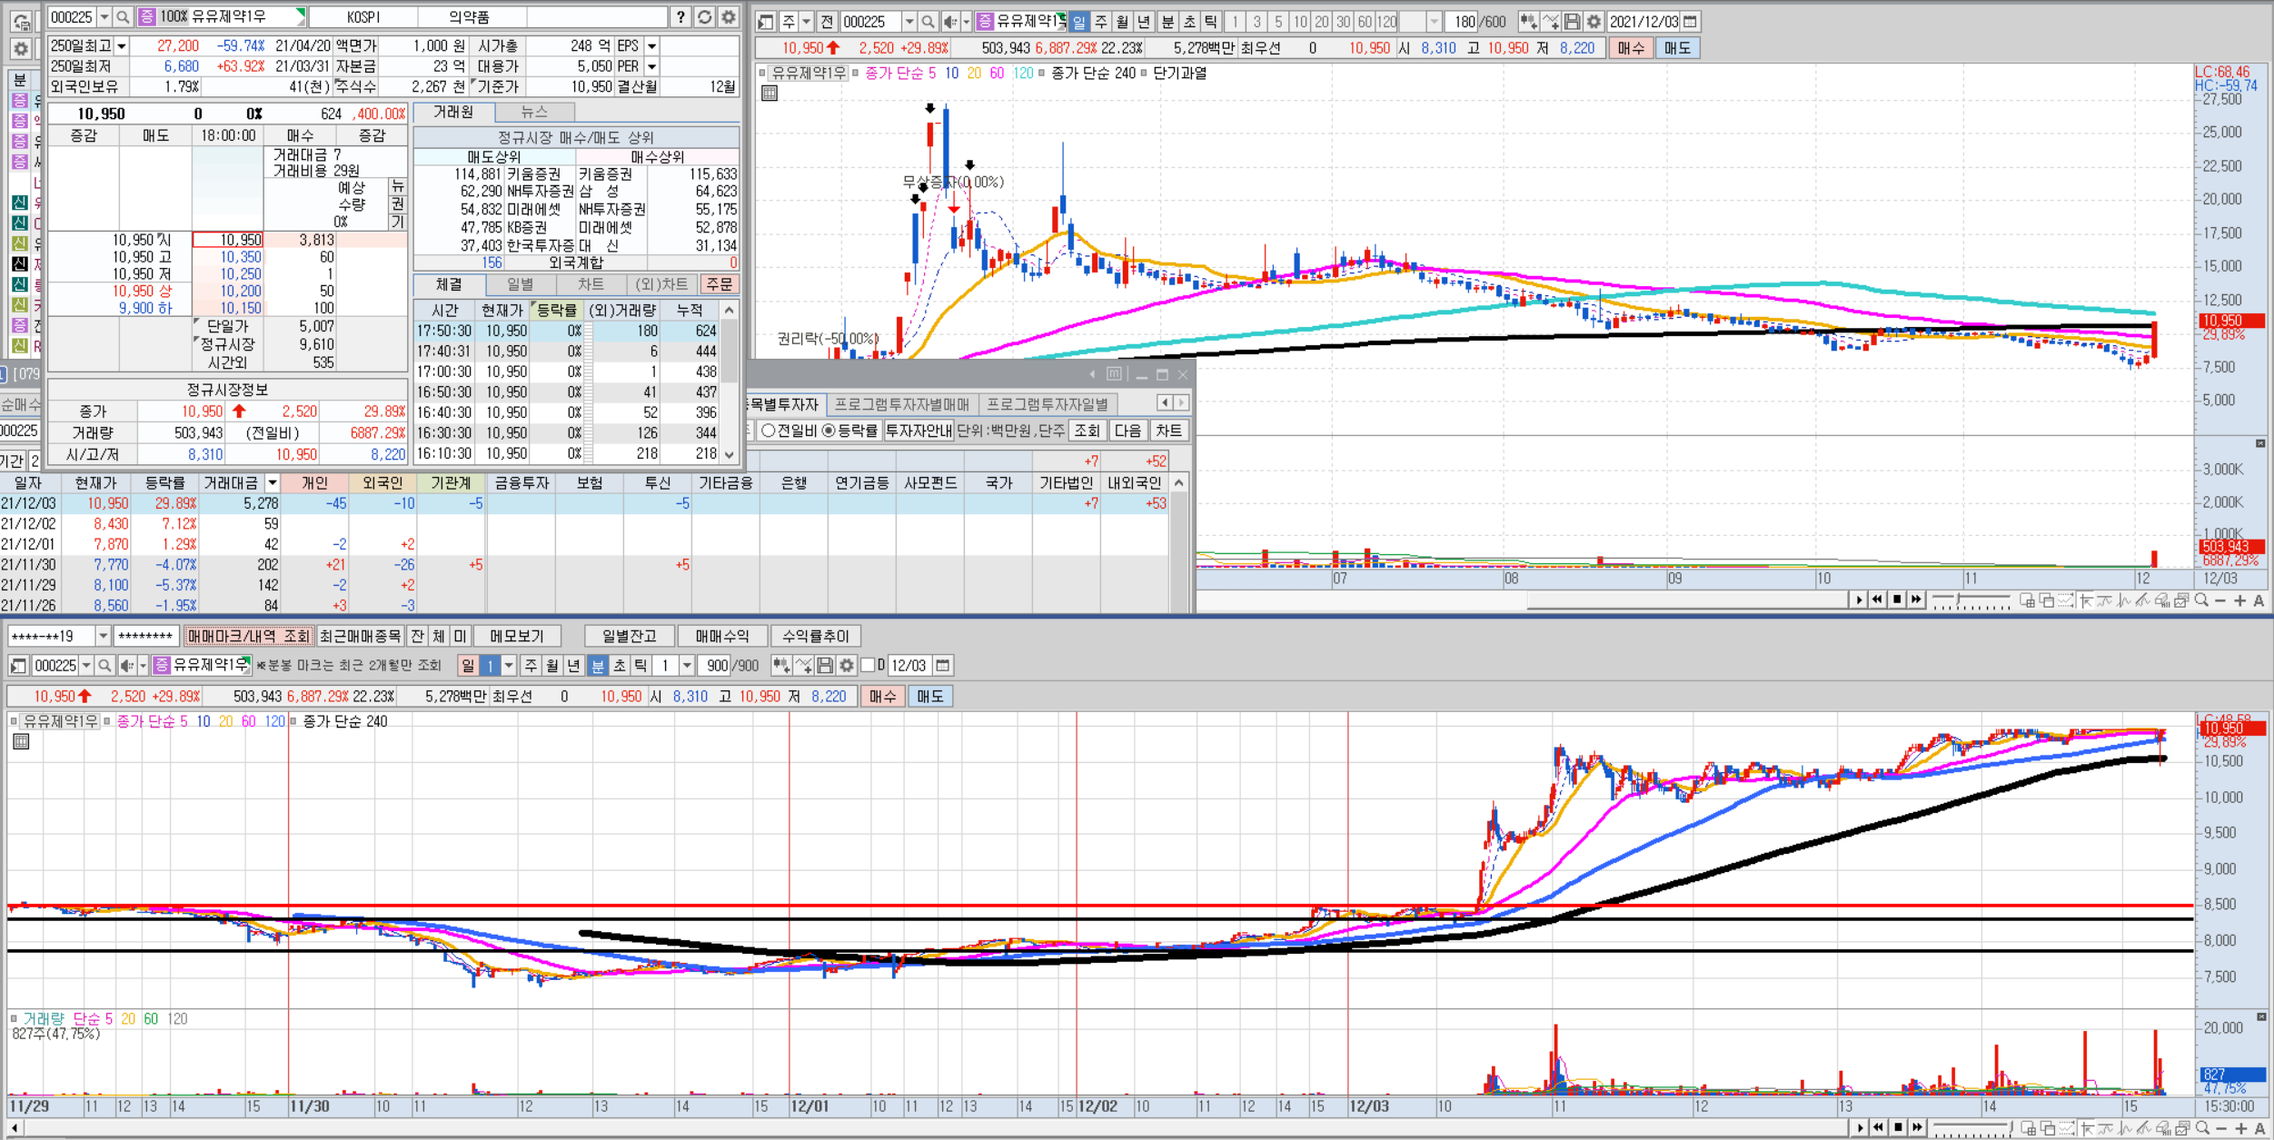
Task: Click chart zoom slider under upper chart
Action: click(1971, 600)
